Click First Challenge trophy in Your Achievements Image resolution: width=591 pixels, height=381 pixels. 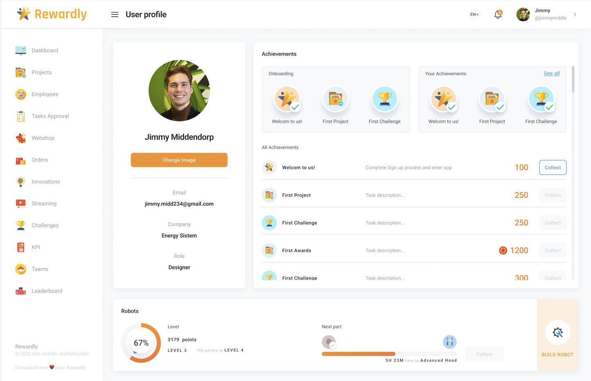click(x=541, y=99)
